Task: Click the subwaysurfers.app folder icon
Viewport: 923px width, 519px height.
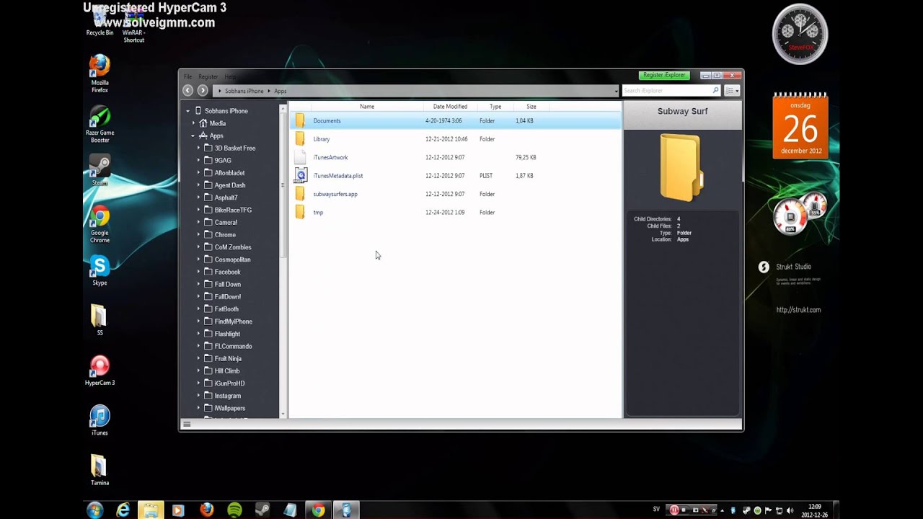Action: [300, 194]
